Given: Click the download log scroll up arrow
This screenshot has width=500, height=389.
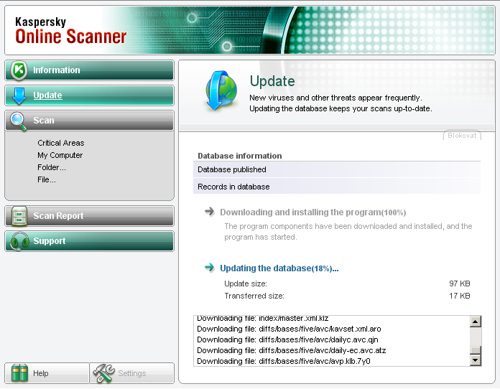Looking at the screenshot, I should click(x=476, y=322).
